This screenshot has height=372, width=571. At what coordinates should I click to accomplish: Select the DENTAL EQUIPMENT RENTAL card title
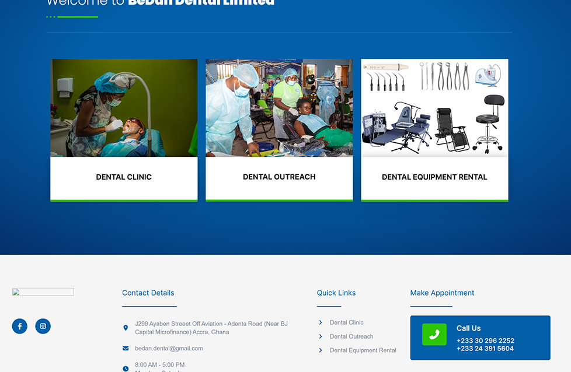click(x=434, y=177)
